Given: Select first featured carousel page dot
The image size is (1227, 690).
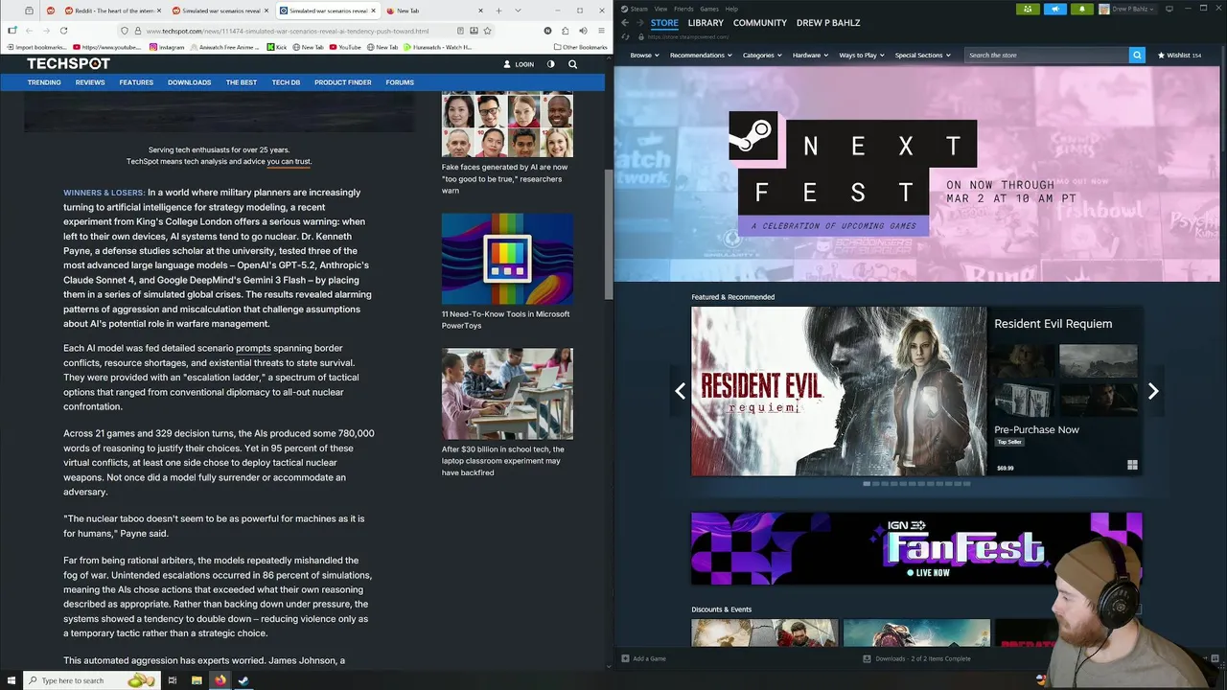Looking at the screenshot, I should click(x=867, y=484).
